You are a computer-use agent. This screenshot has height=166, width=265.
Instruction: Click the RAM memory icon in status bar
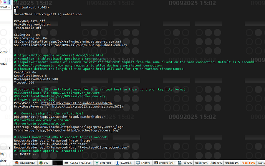pyautogui.click(x=66, y=163)
